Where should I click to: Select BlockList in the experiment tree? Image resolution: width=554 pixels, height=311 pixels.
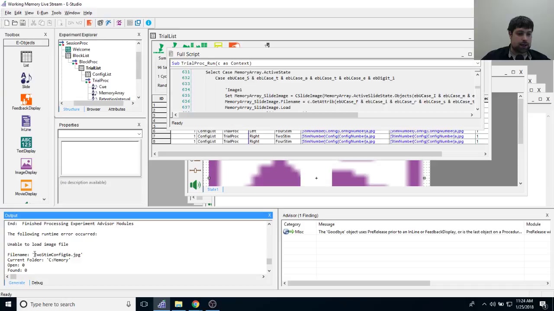pyautogui.click(x=81, y=56)
